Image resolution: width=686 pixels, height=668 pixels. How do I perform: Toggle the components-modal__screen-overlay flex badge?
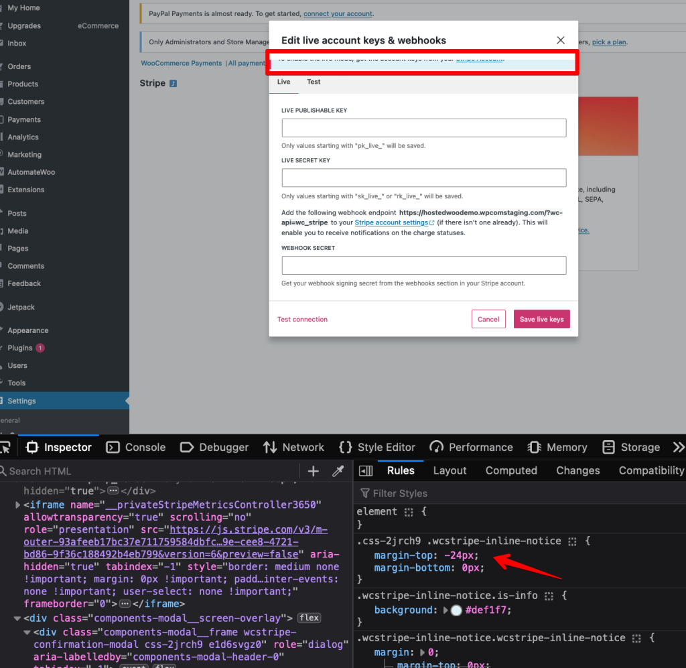[x=309, y=618]
